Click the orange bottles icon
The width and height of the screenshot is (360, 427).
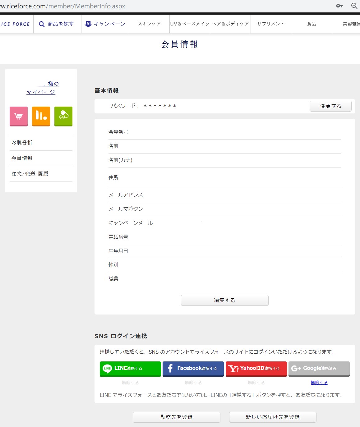pos(41,116)
